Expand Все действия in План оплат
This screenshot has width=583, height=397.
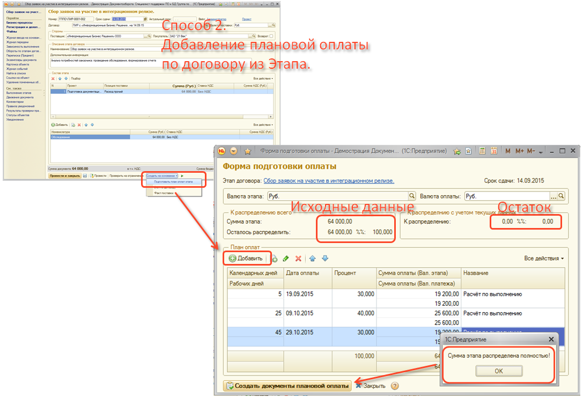[544, 259]
